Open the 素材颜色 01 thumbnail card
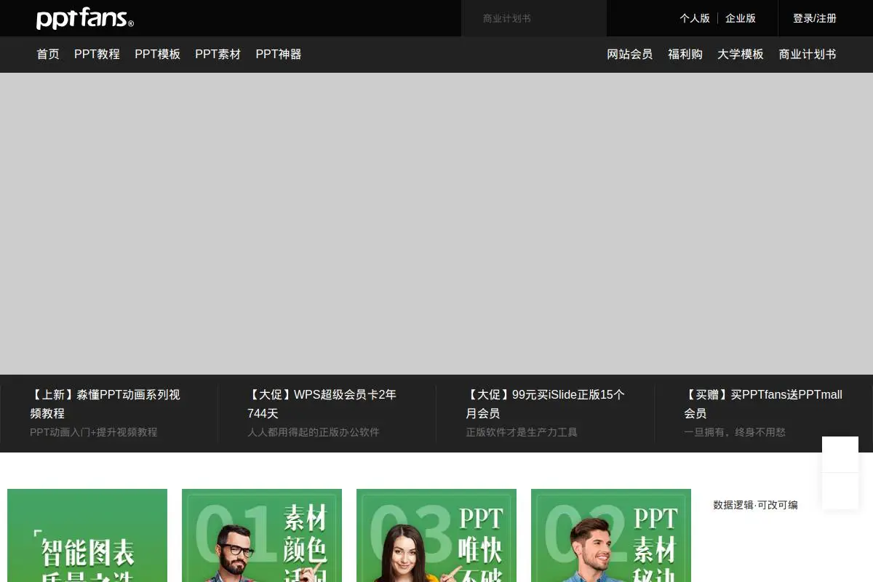 point(262,535)
